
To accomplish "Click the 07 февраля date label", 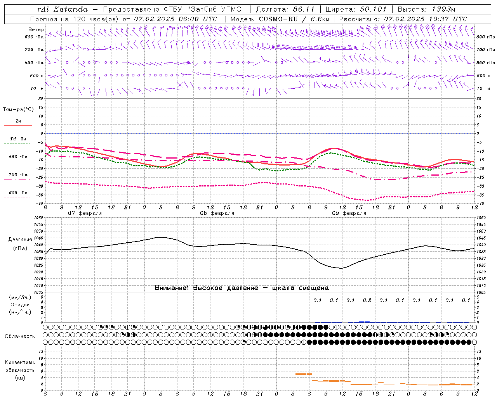I will point(85,213).
